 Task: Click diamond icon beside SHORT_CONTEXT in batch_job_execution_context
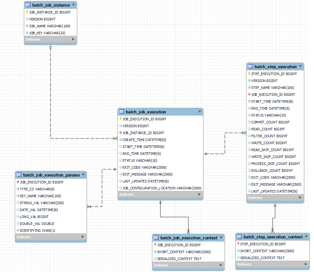coord(155,252)
